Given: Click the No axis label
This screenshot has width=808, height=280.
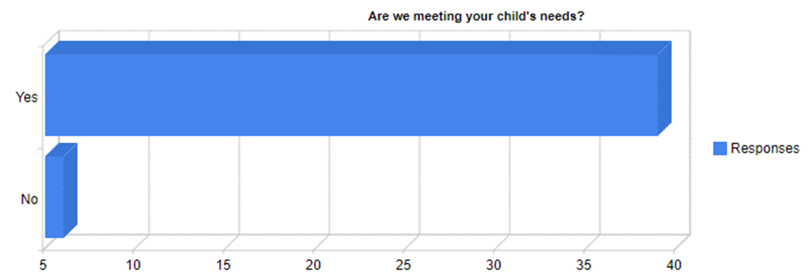Looking at the screenshot, I should pyautogui.click(x=29, y=199).
